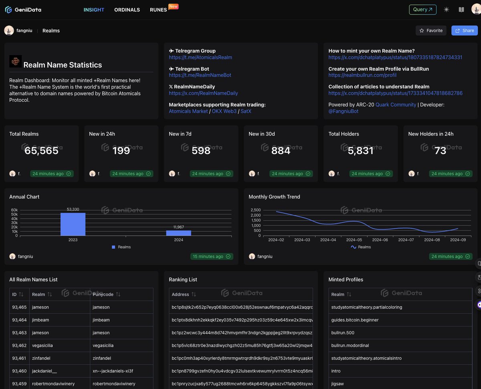
Task: Select the jigsaw profile row
Action: pyautogui.click(x=400, y=384)
